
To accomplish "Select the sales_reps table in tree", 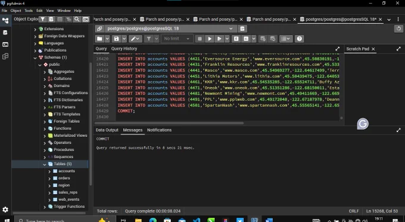I will coord(68,192).
